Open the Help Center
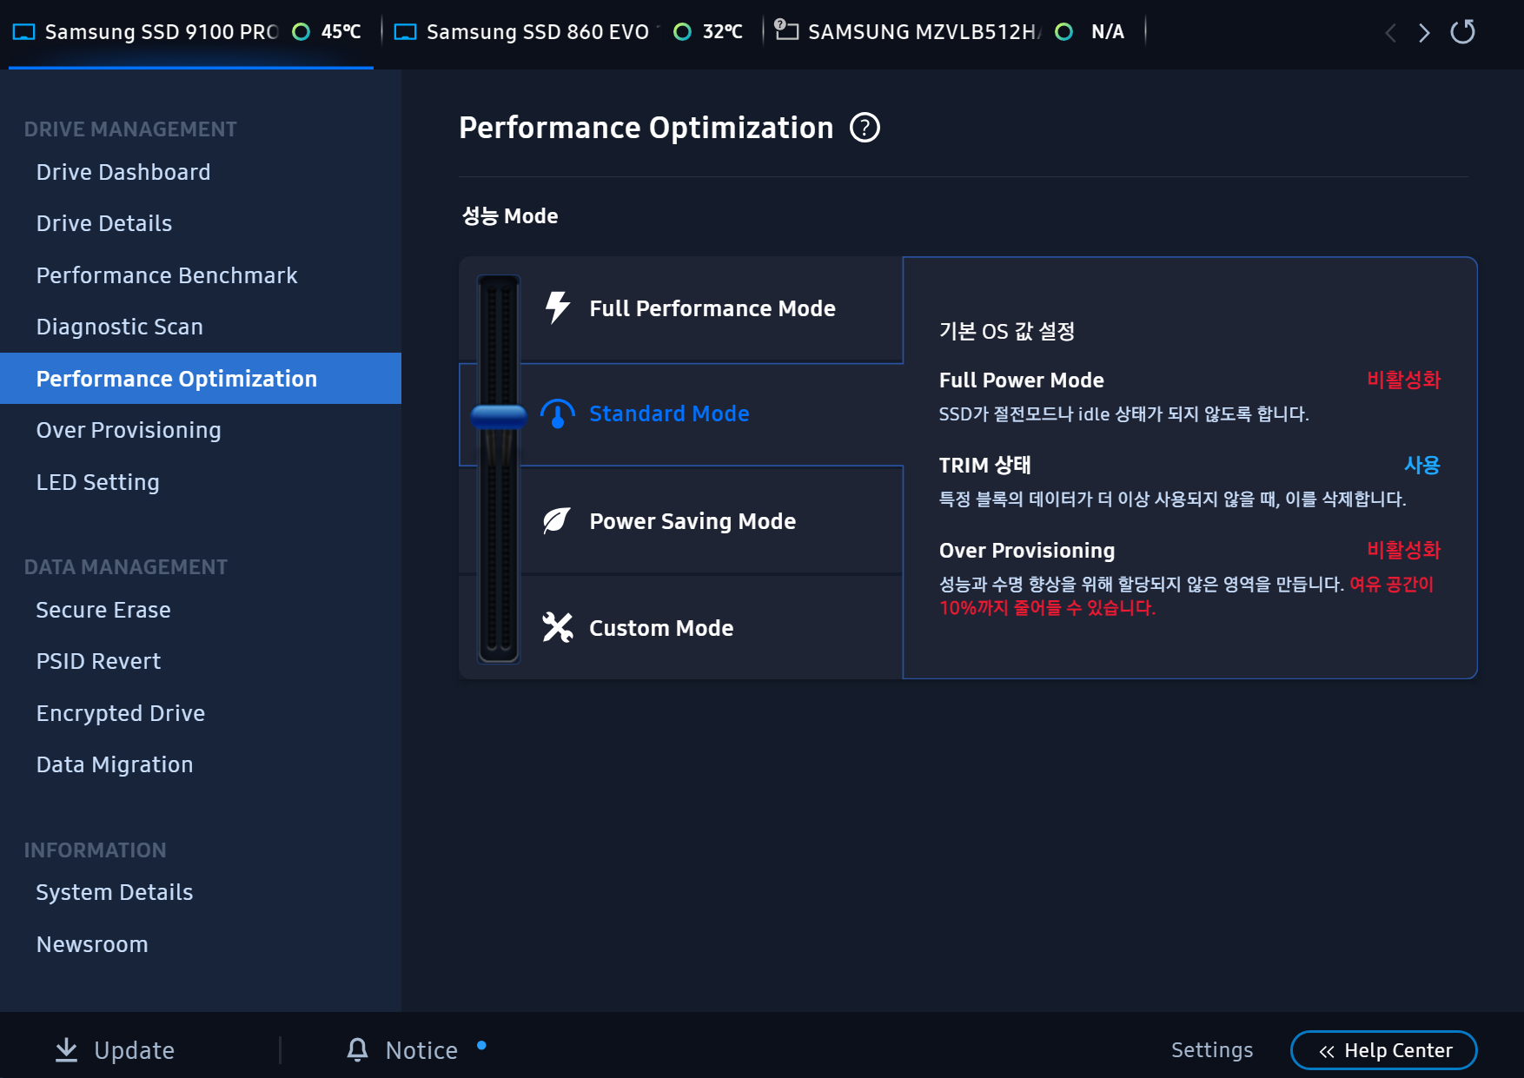The height and width of the screenshot is (1078, 1524). click(1384, 1050)
